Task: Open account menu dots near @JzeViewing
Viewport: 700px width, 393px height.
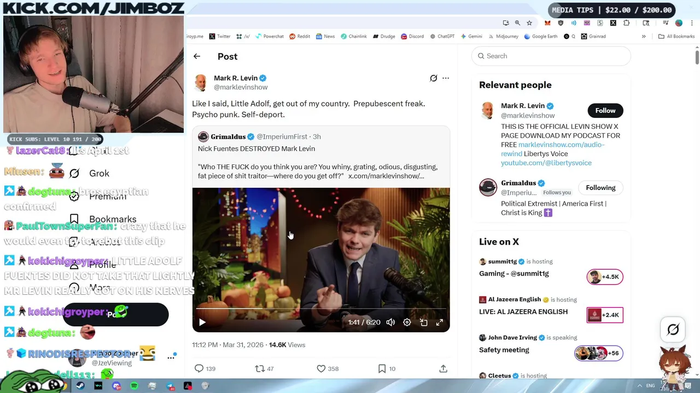Action: click(x=171, y=357)
